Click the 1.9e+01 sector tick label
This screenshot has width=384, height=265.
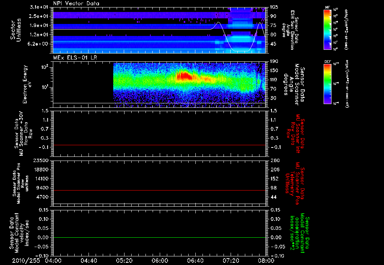(x=39, y=25)
